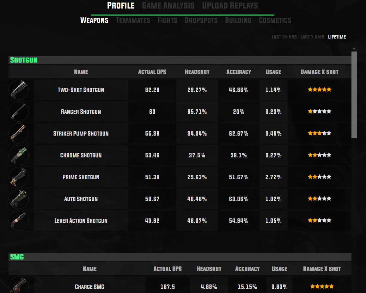
Task: Click SMG Accuracy column header
Action: tap(247, 269)
